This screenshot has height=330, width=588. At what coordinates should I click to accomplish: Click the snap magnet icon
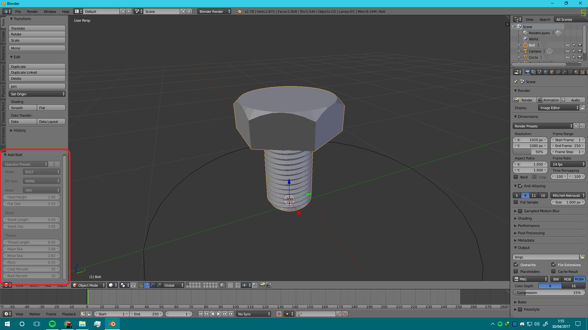[238, 285]
